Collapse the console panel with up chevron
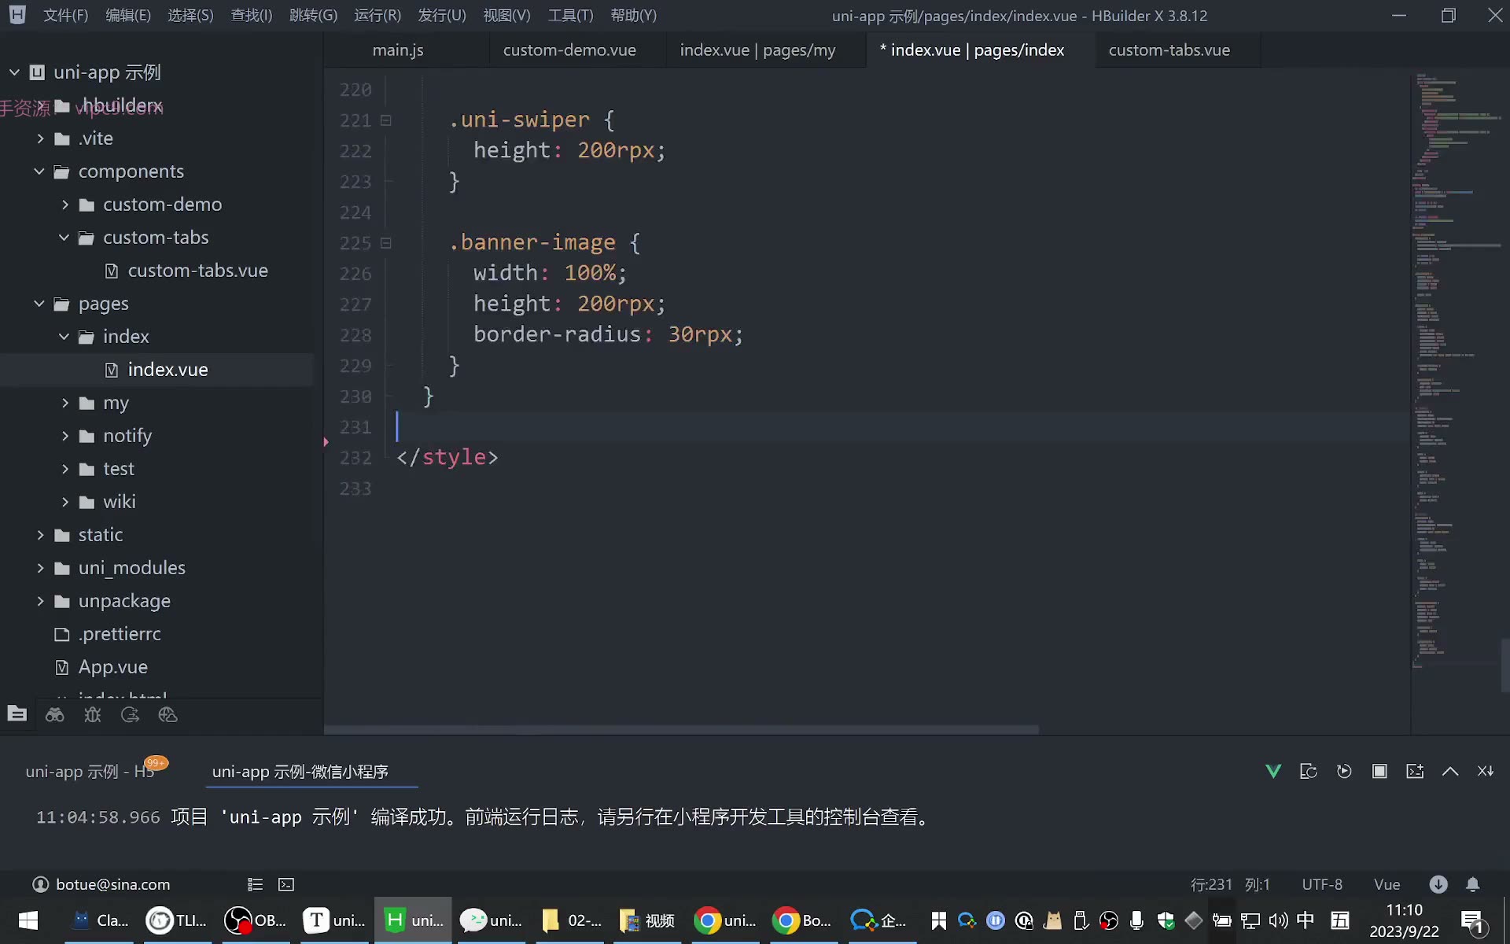The width and height of the screenshot is (1510, 944). [x=1450, y=771]
